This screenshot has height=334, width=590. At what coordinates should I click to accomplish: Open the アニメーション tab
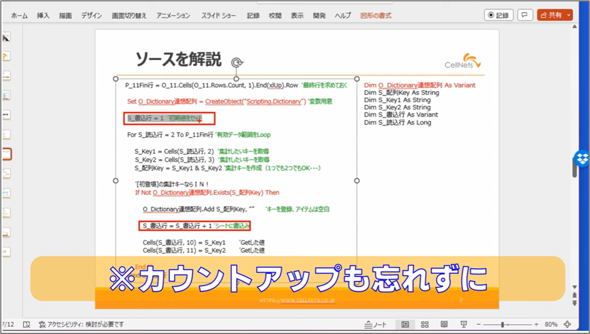click(x=174, y=16)
